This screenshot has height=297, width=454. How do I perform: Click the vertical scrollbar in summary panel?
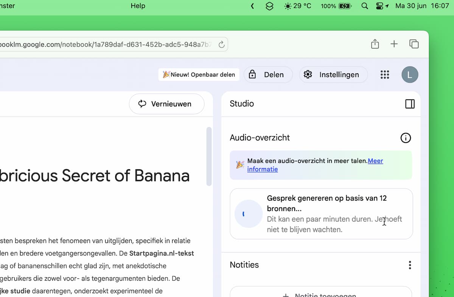(x=209, y=156)
